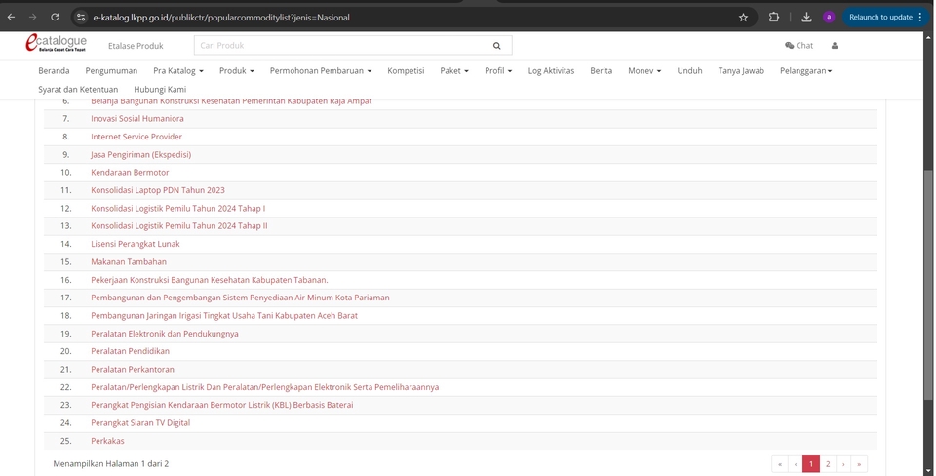Open Jaringan Irigasi Kabupaten Aceh Barat link
Image resolution: width=936 pixels, height=476 pixels.
(x=224, y=315)
